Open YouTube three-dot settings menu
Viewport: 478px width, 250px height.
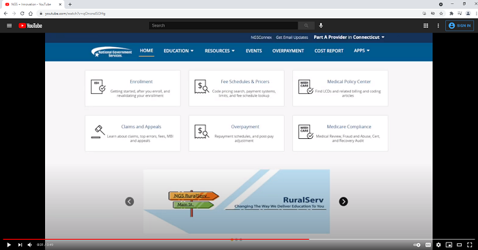tap(438, 26)
